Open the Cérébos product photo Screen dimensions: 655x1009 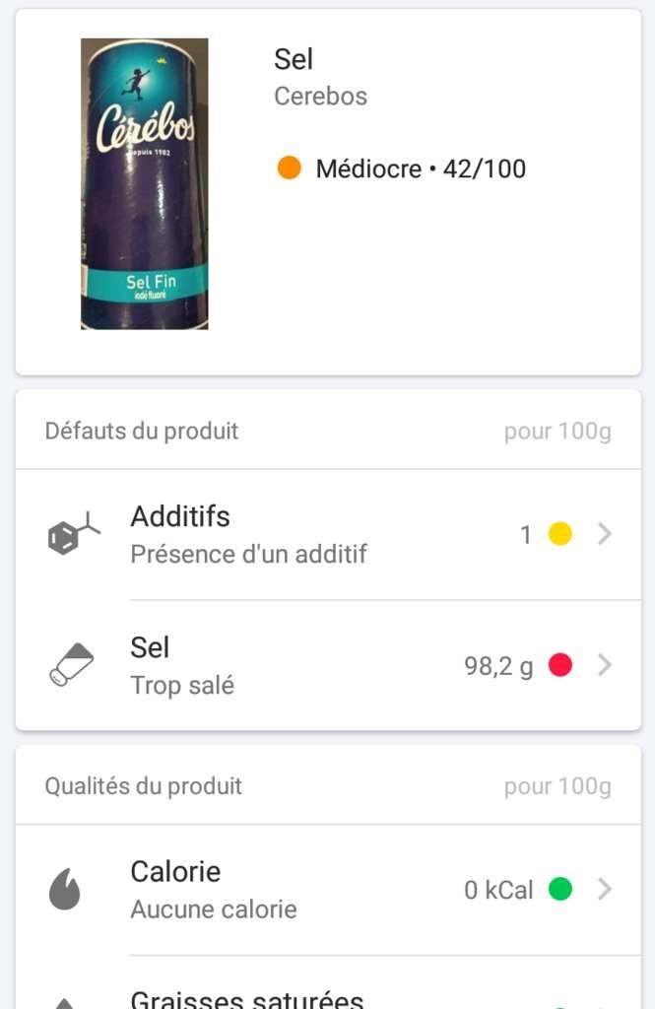(144, 184)
